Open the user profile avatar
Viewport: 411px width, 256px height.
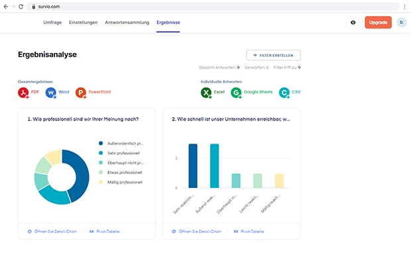pos(402,22)
